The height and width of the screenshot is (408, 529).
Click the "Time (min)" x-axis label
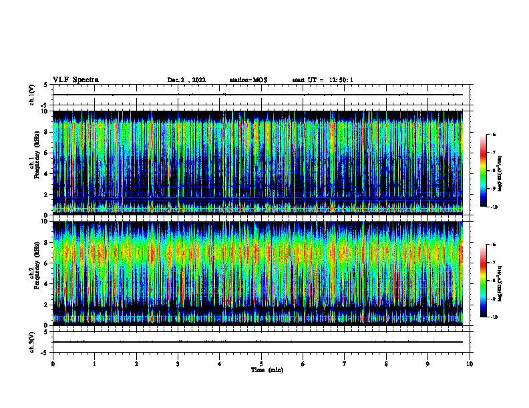267,370
